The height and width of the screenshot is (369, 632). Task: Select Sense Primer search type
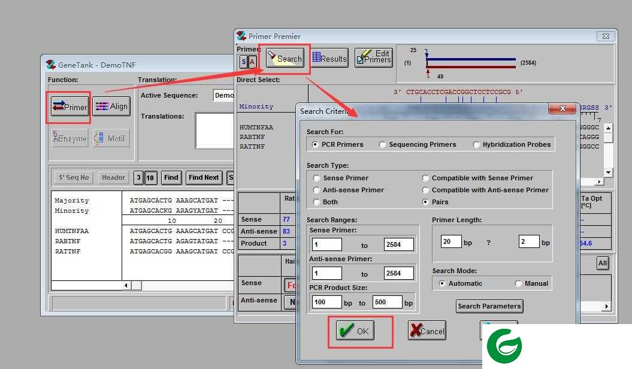coord(341,178)
